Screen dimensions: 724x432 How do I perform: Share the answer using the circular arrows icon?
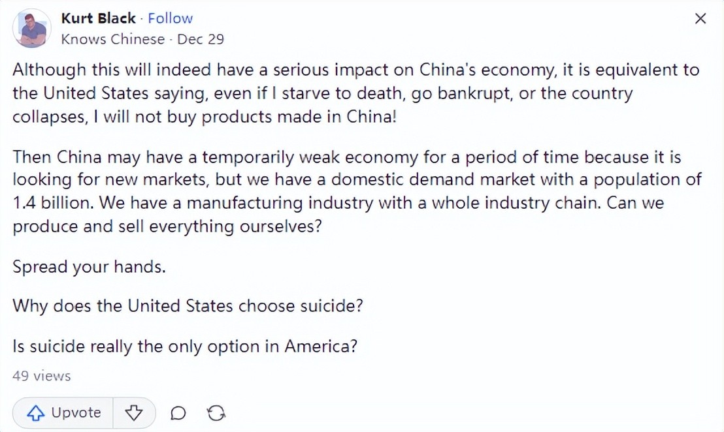pos(216,413)
